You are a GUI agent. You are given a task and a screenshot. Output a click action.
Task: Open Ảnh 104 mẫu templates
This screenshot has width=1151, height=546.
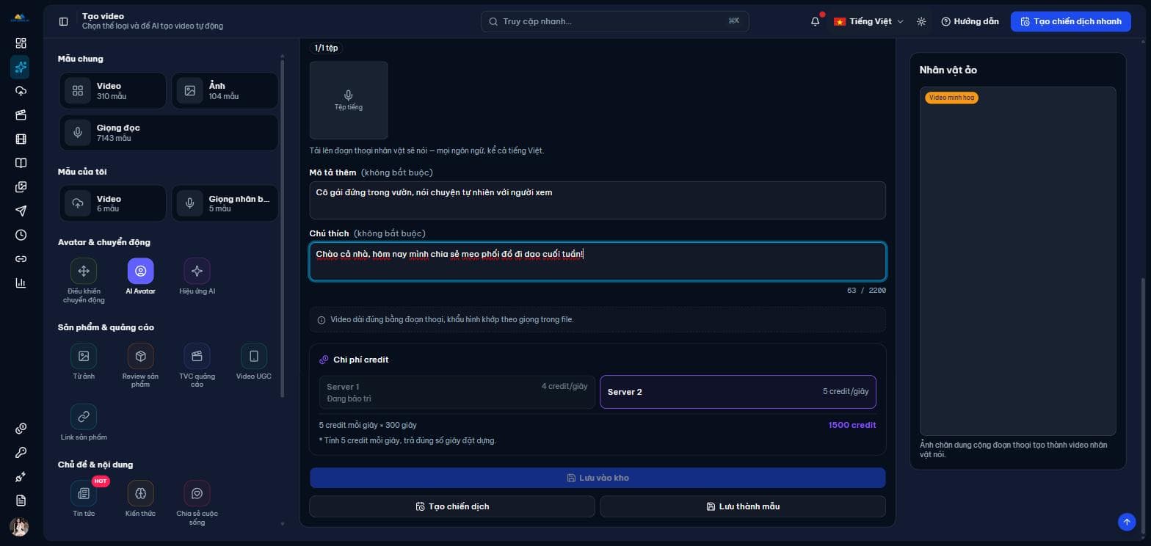pyautogui.click(x=225, y=91)
